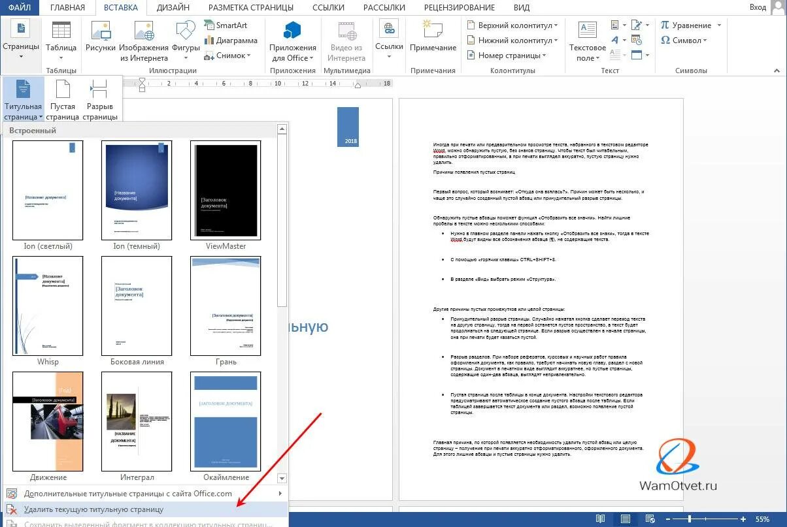Image resolution: width=787 pixels, height=527 pixels.
Task: Click the signature line icon
Action: tap(637, 25)
